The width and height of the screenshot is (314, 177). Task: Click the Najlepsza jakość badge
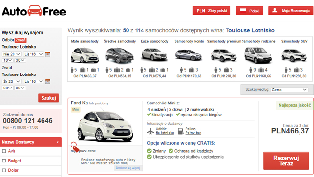coord(295,105)
